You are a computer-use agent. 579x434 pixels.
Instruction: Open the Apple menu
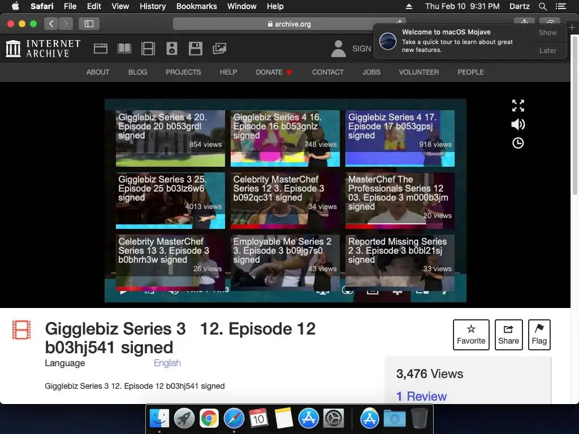[x=15, y=6]
